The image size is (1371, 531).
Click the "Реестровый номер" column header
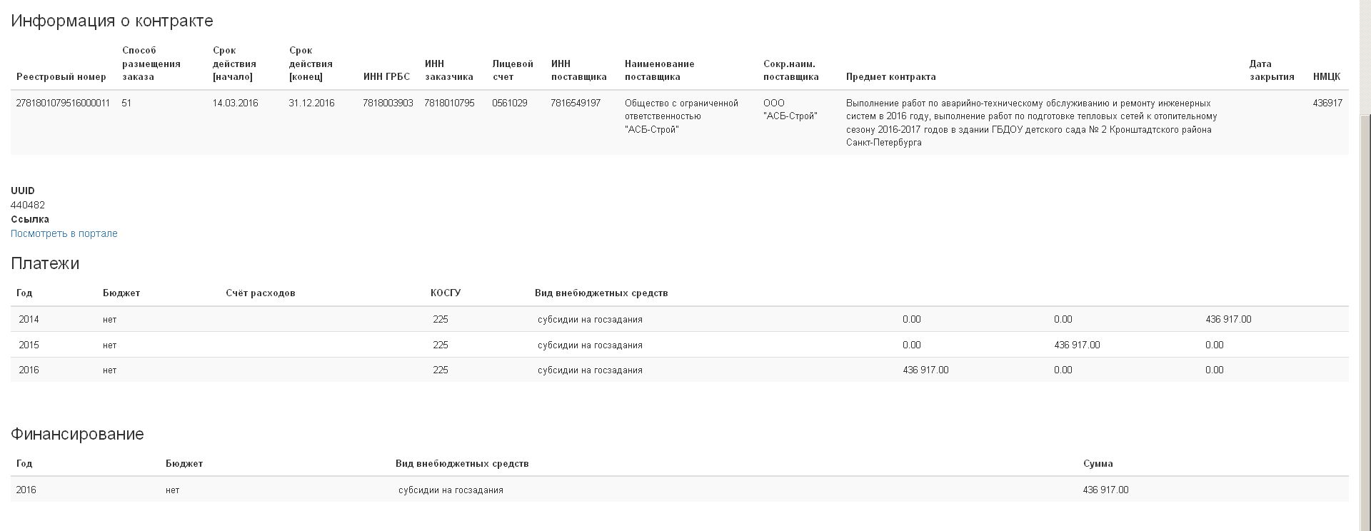[61, 77]
